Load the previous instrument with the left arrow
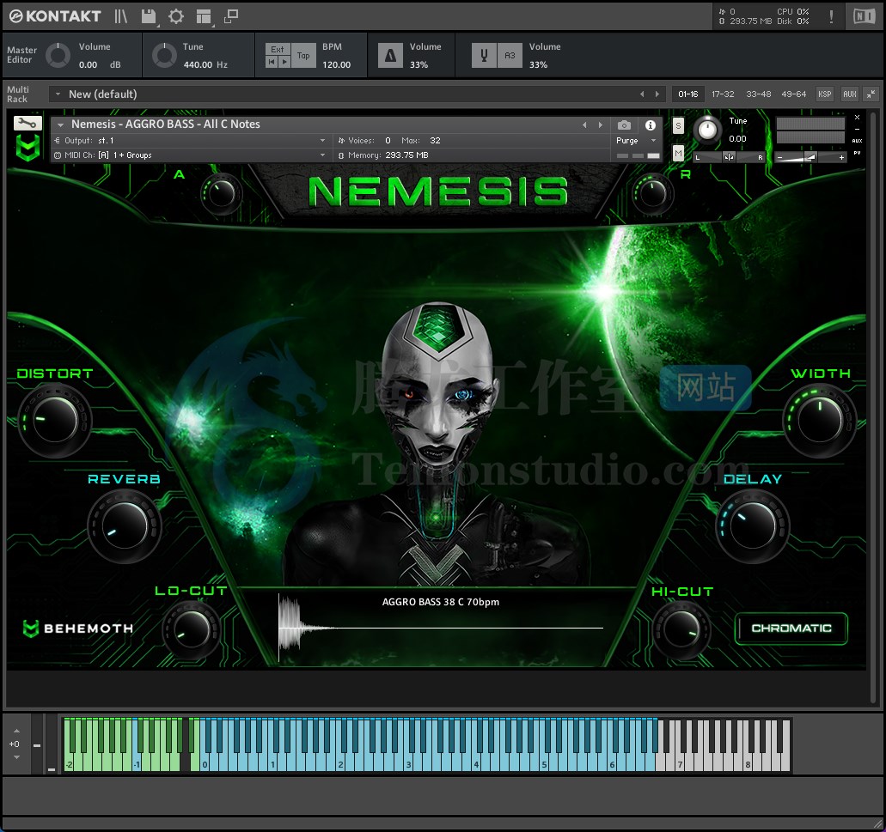The width and height of the screenshot is (886, 832). [x=584, y=124]
